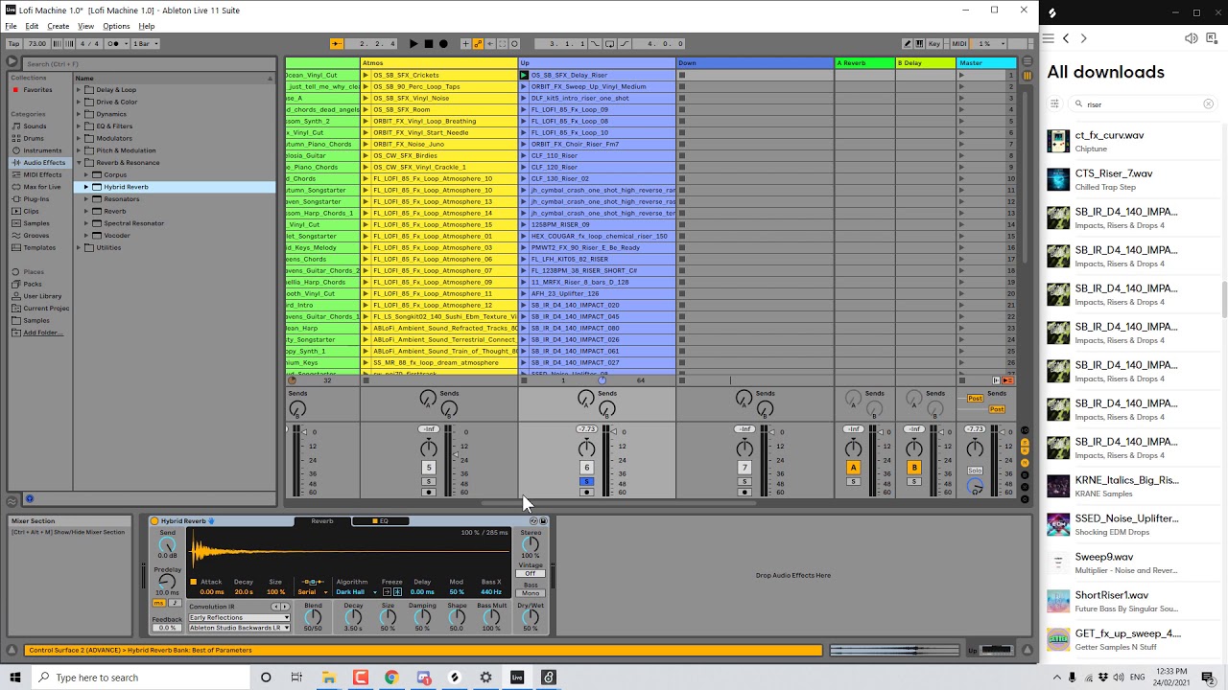Screen dimensions: 1228x690
Task: Enable Key Map Mode switch
Action: [x=934, y=43]
